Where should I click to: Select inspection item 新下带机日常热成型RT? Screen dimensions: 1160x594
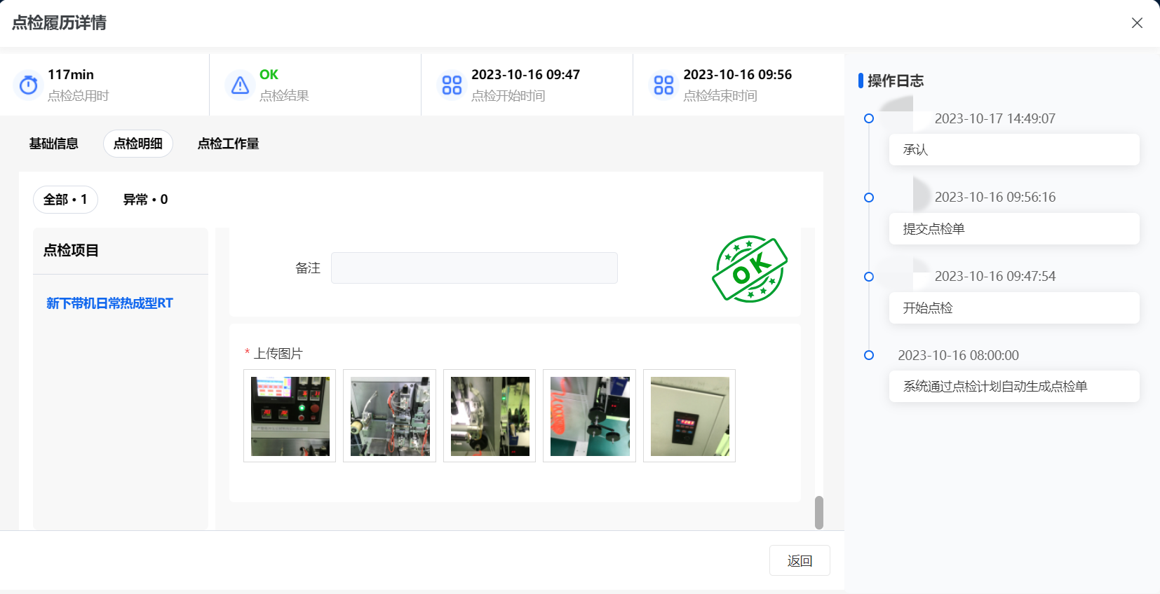(x=109, y=303)
